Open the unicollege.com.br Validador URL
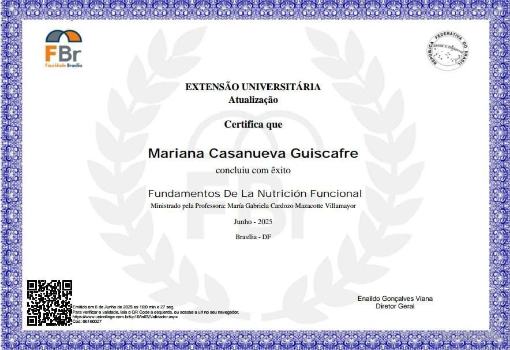This screenshot has height=350, width=510. point(125,317)
